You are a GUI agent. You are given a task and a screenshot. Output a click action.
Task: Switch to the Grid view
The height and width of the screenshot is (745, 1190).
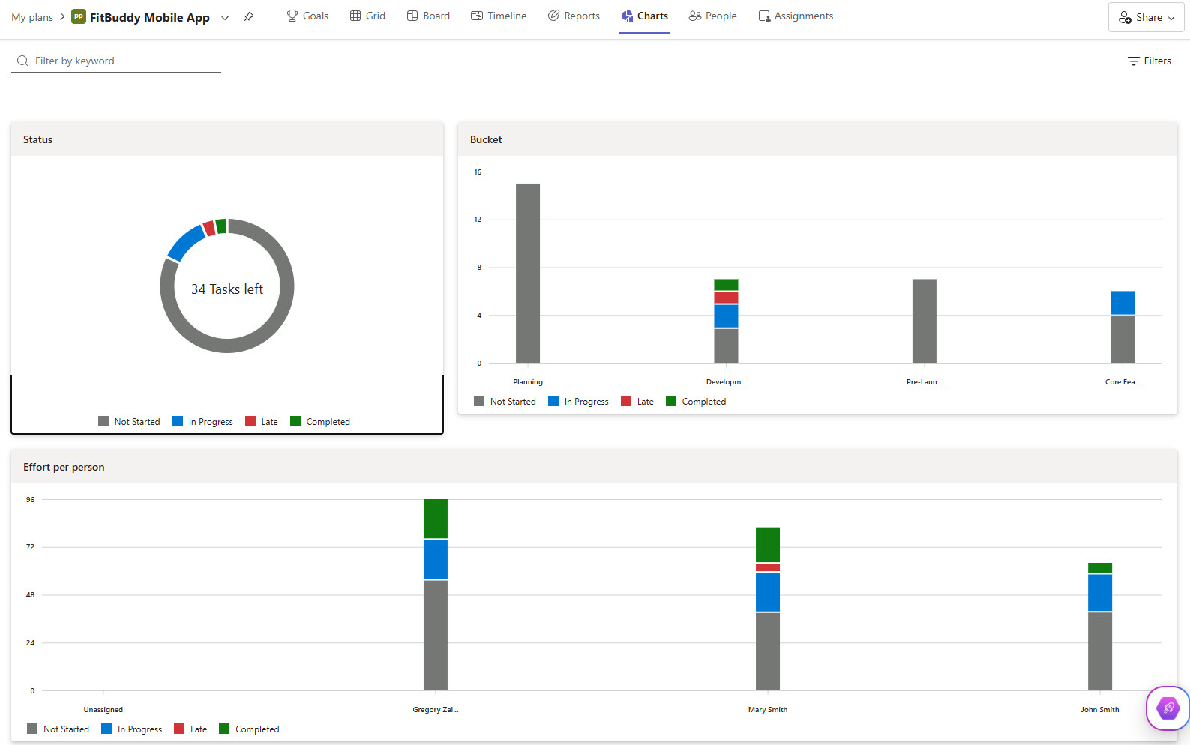[367, 16]
